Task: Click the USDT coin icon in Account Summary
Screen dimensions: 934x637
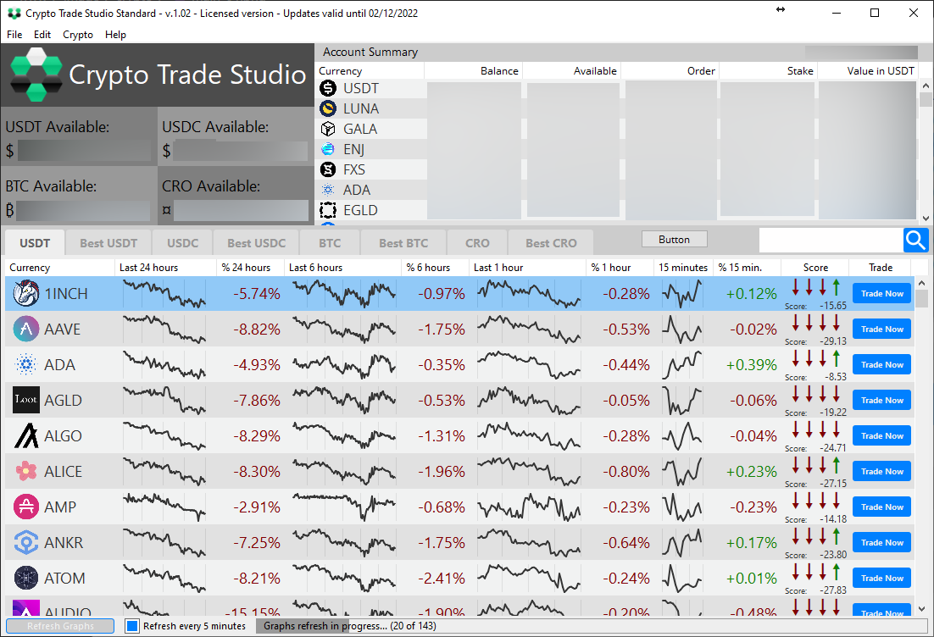Action: pyautogui.click(x=328, y=88)
